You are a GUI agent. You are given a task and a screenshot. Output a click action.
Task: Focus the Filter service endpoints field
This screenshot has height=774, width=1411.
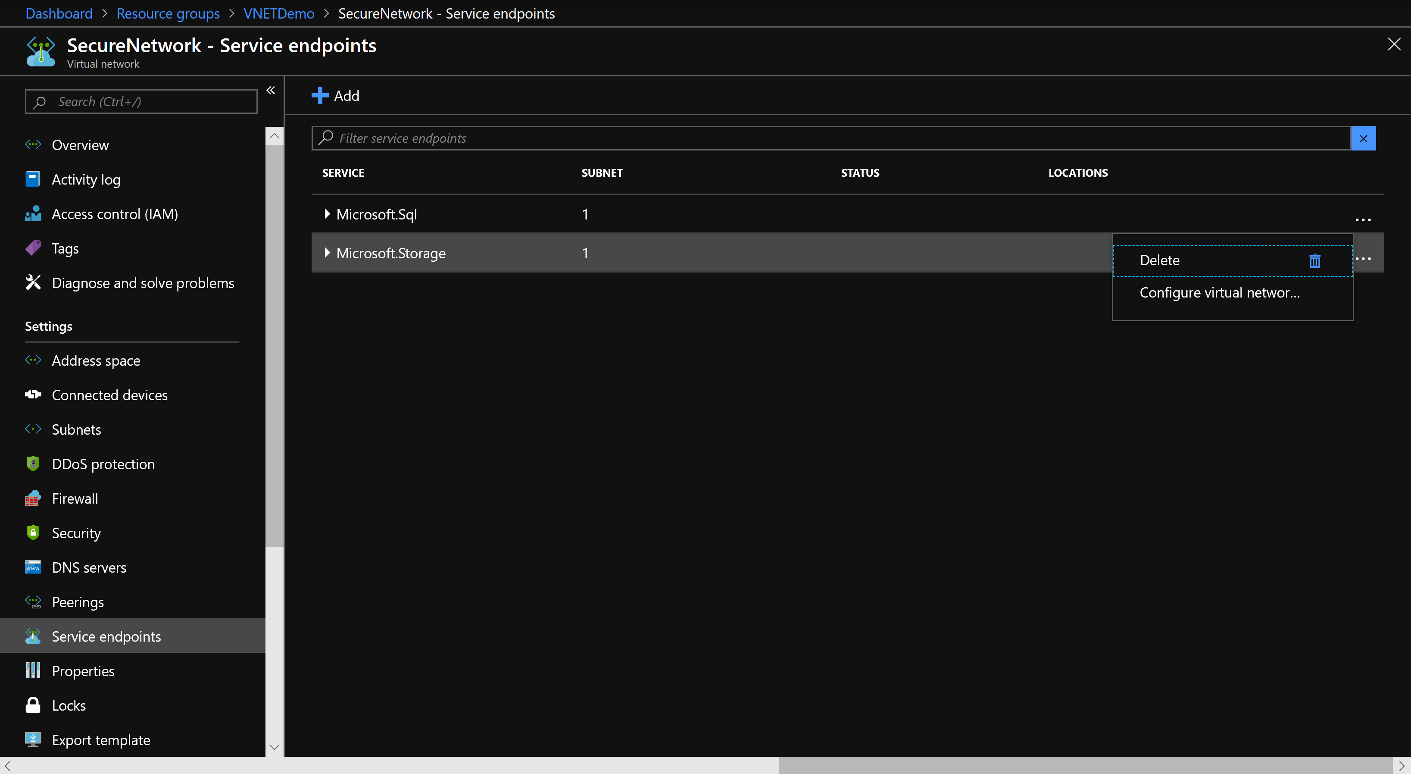point(831,138)
